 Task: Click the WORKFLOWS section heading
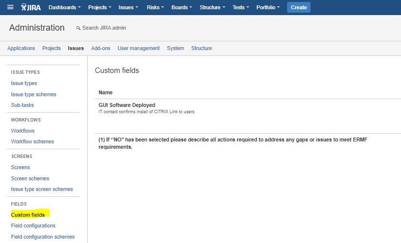[x=26, y=120]
